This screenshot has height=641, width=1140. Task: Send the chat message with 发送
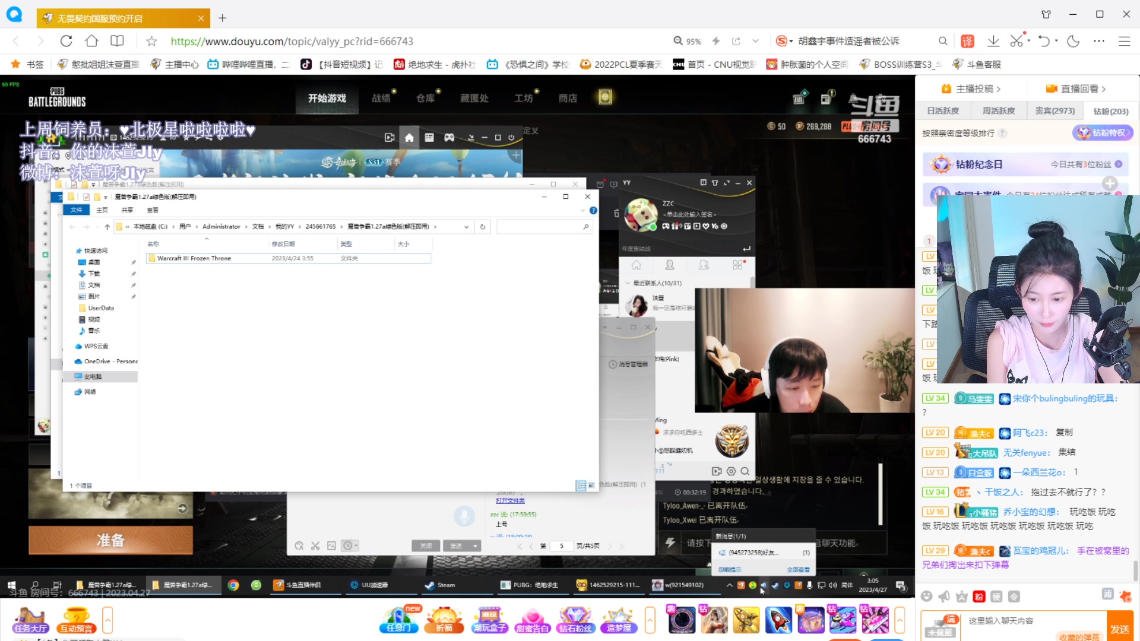[x=1120, y=629]
